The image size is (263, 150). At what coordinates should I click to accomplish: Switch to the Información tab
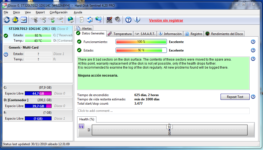click(170, 34)
